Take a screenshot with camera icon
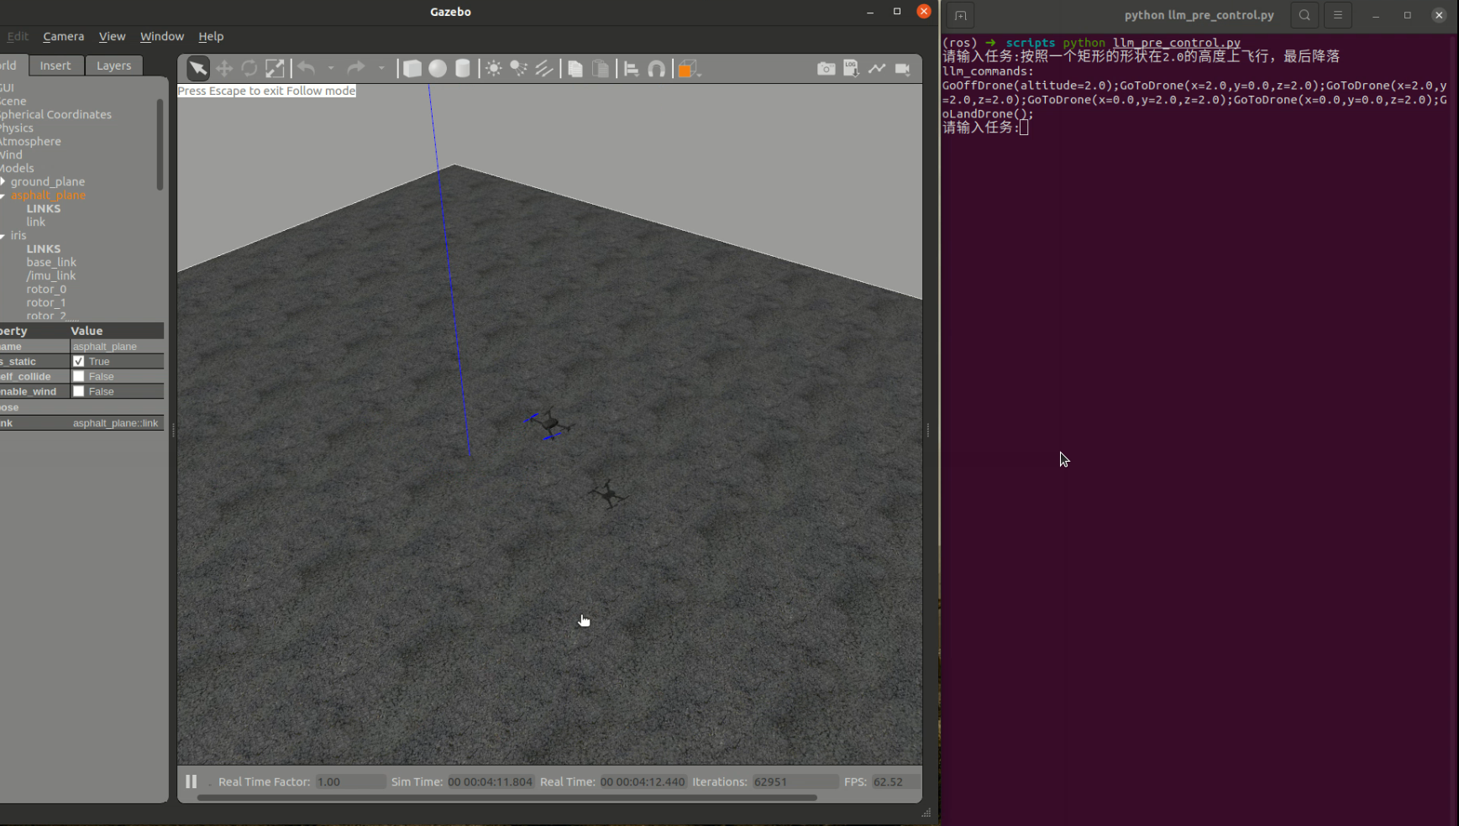This screenshot has height=826, width=1459. [x=826, y=69]
